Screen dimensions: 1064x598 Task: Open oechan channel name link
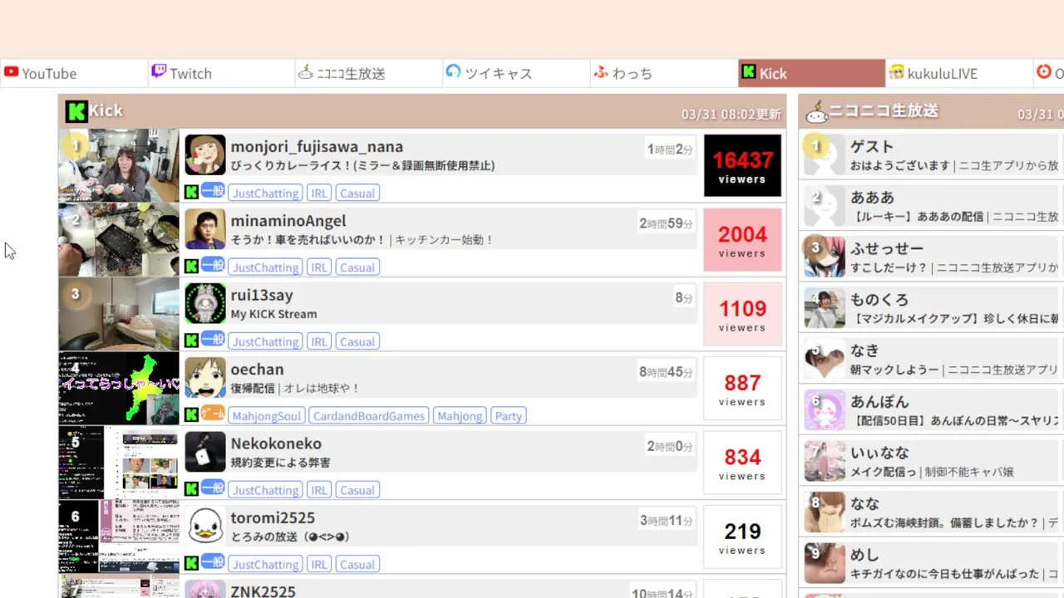pyautogui.click(x=258, y=369)
